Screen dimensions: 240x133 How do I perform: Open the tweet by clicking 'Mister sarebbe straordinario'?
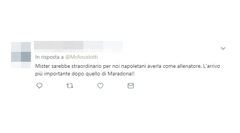68,66
